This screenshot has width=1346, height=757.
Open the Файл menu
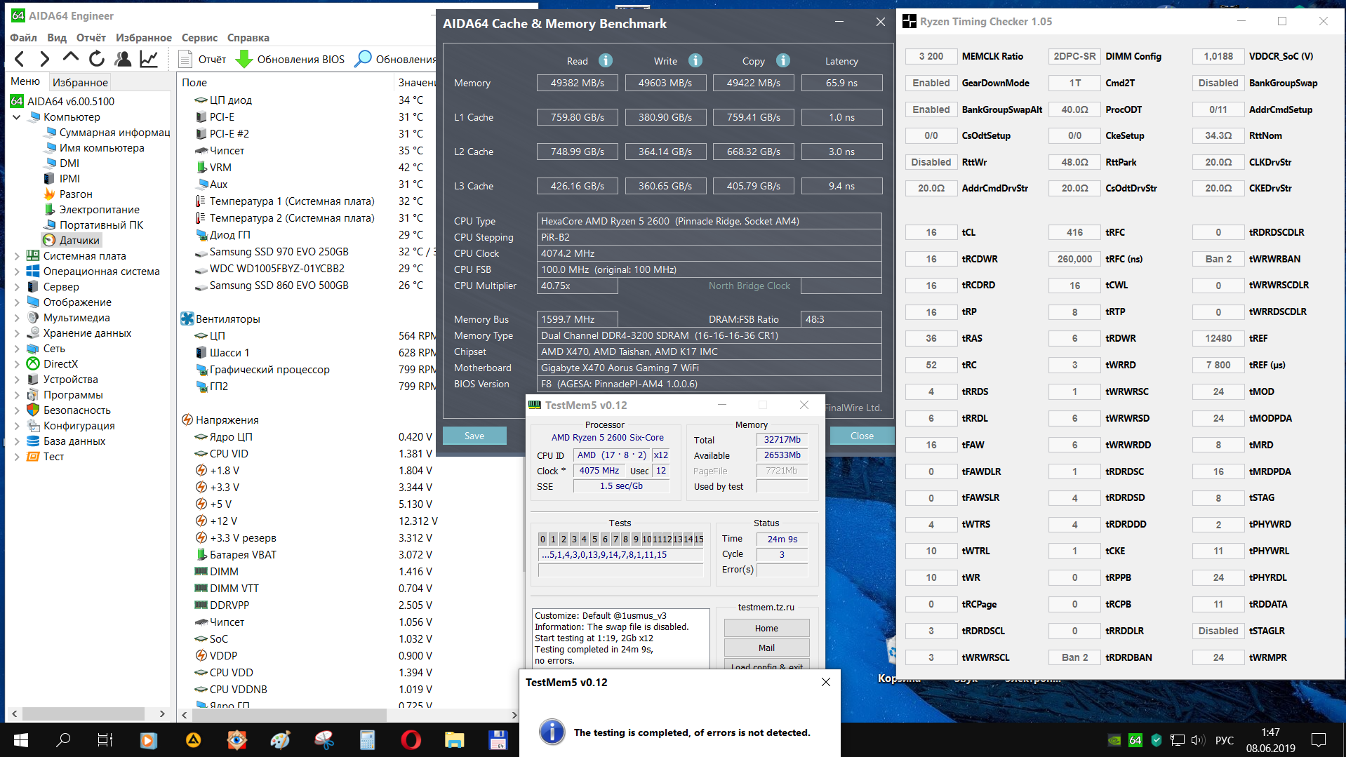(24, 38)
